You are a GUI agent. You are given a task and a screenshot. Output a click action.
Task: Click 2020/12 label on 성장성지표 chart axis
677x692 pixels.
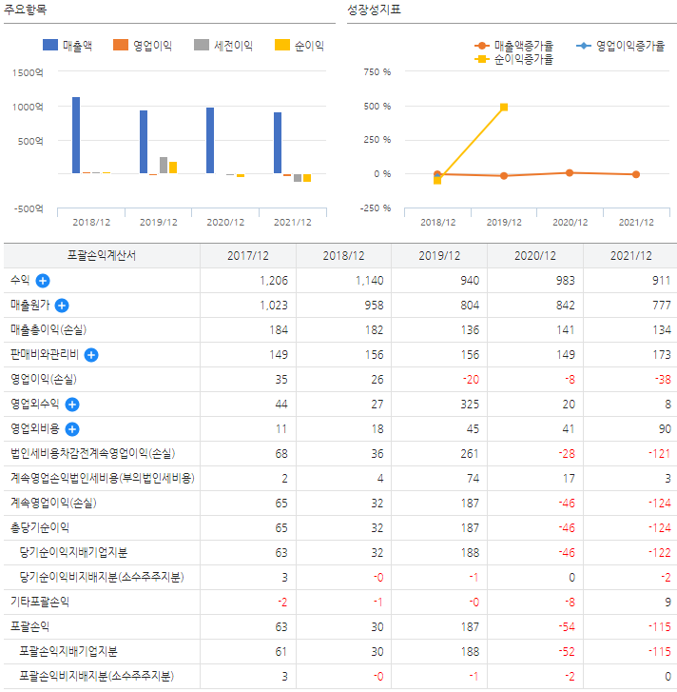(x=571, y=223)
